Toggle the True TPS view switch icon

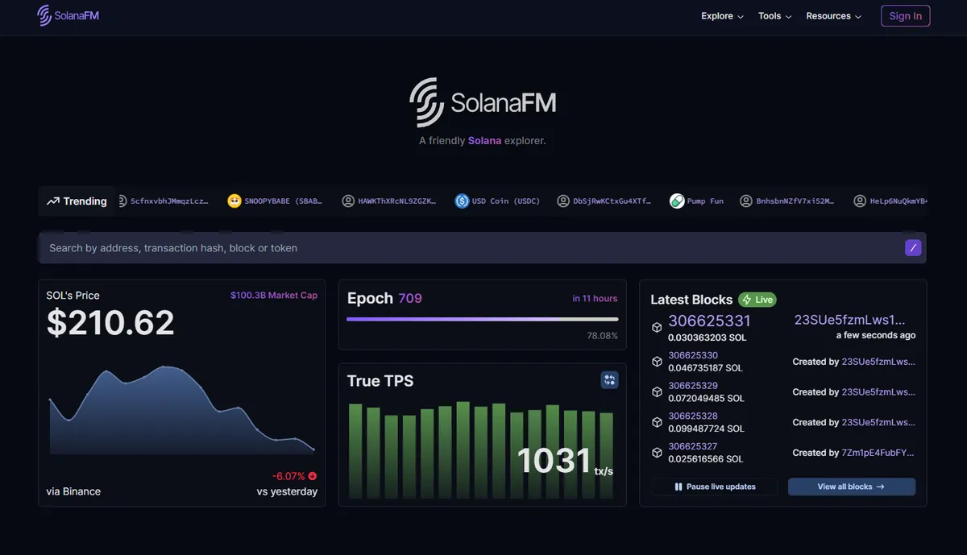610,380
